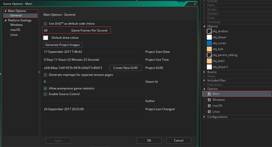This screenshot has height=147, width=272.
Task: Collapse the Platform Settings tree node
Action: pyautogui.click(x=5, y=20)
